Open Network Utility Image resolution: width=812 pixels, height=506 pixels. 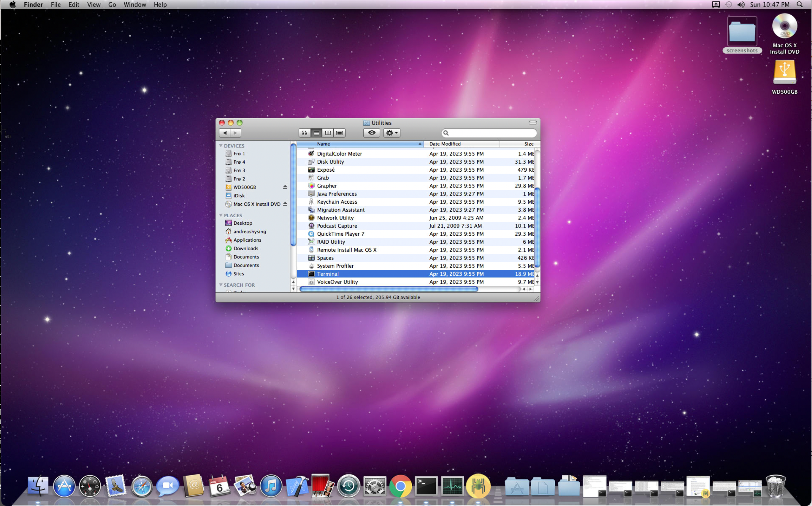pos(335,218)
